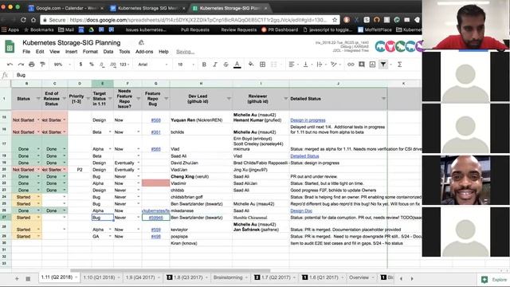Open the font size 10 dropdown

186,65
